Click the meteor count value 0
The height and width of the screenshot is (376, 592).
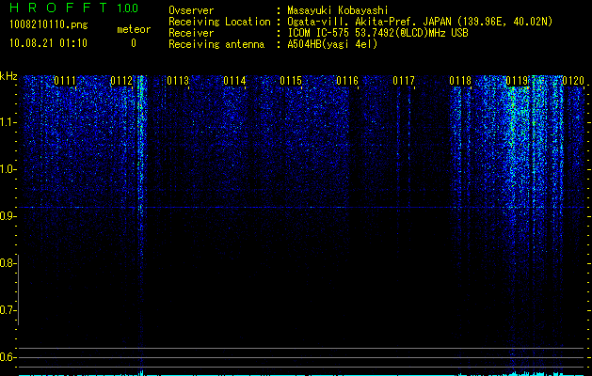tap(134, 43)
